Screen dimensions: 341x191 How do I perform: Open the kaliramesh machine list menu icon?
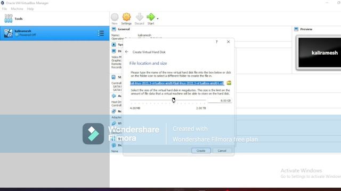pos(101,33)
